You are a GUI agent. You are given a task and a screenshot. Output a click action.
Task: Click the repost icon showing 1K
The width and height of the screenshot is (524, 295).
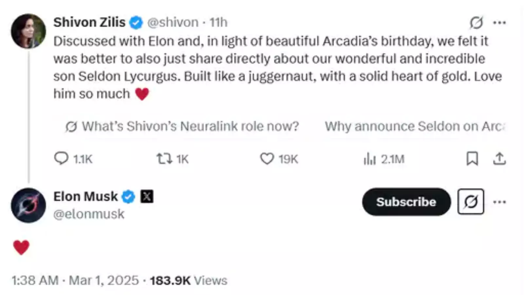[165, 159]
